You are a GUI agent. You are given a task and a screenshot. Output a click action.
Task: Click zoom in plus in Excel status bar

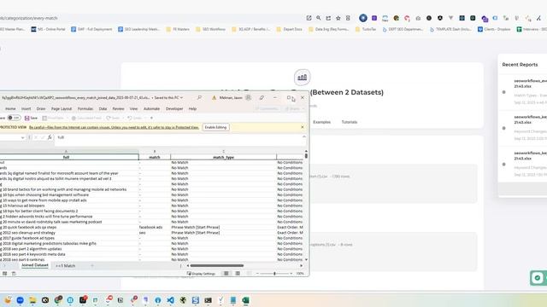[291, 274]
